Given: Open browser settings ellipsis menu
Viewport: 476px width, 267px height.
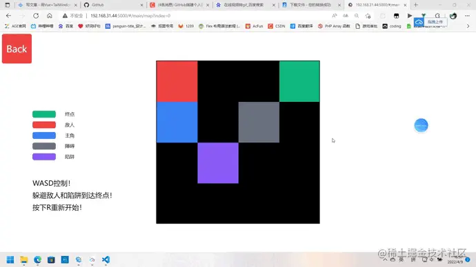Looking at the screenshot, I should point(467,16).
